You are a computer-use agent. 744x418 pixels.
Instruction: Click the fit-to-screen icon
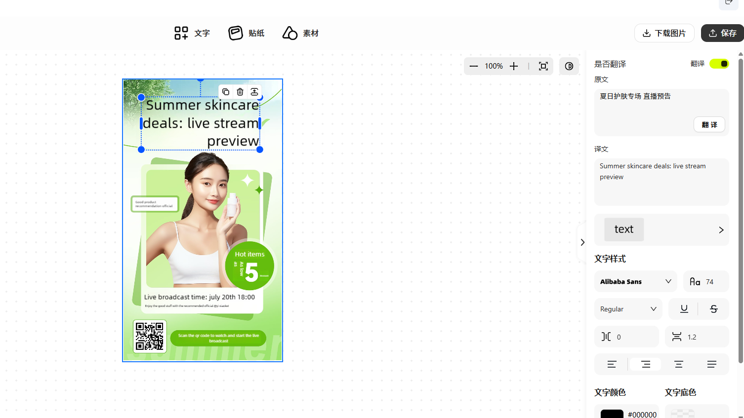(x=543, y=66)
